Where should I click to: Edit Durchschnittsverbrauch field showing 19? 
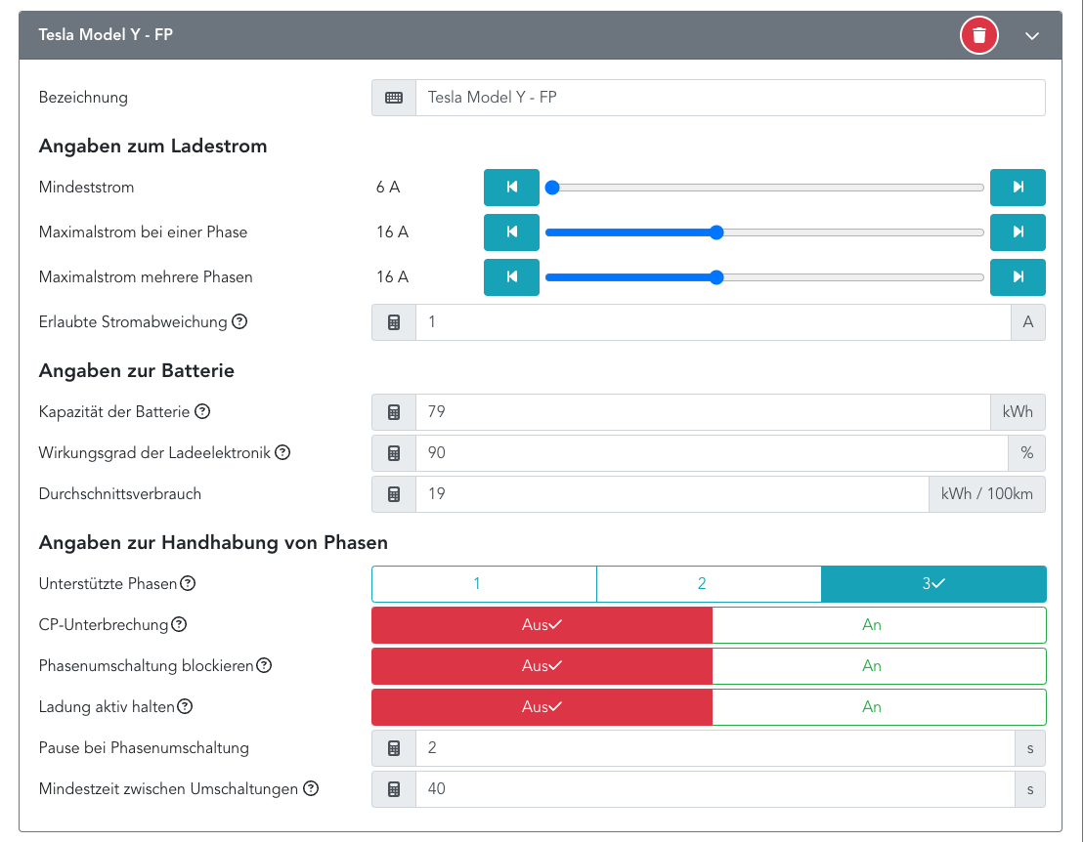coord(672,494)
